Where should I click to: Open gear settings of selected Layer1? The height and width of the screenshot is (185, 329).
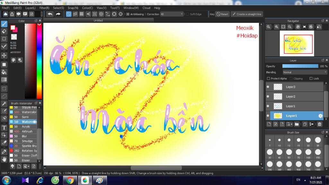pyautogui.click(x=320, y=116)
